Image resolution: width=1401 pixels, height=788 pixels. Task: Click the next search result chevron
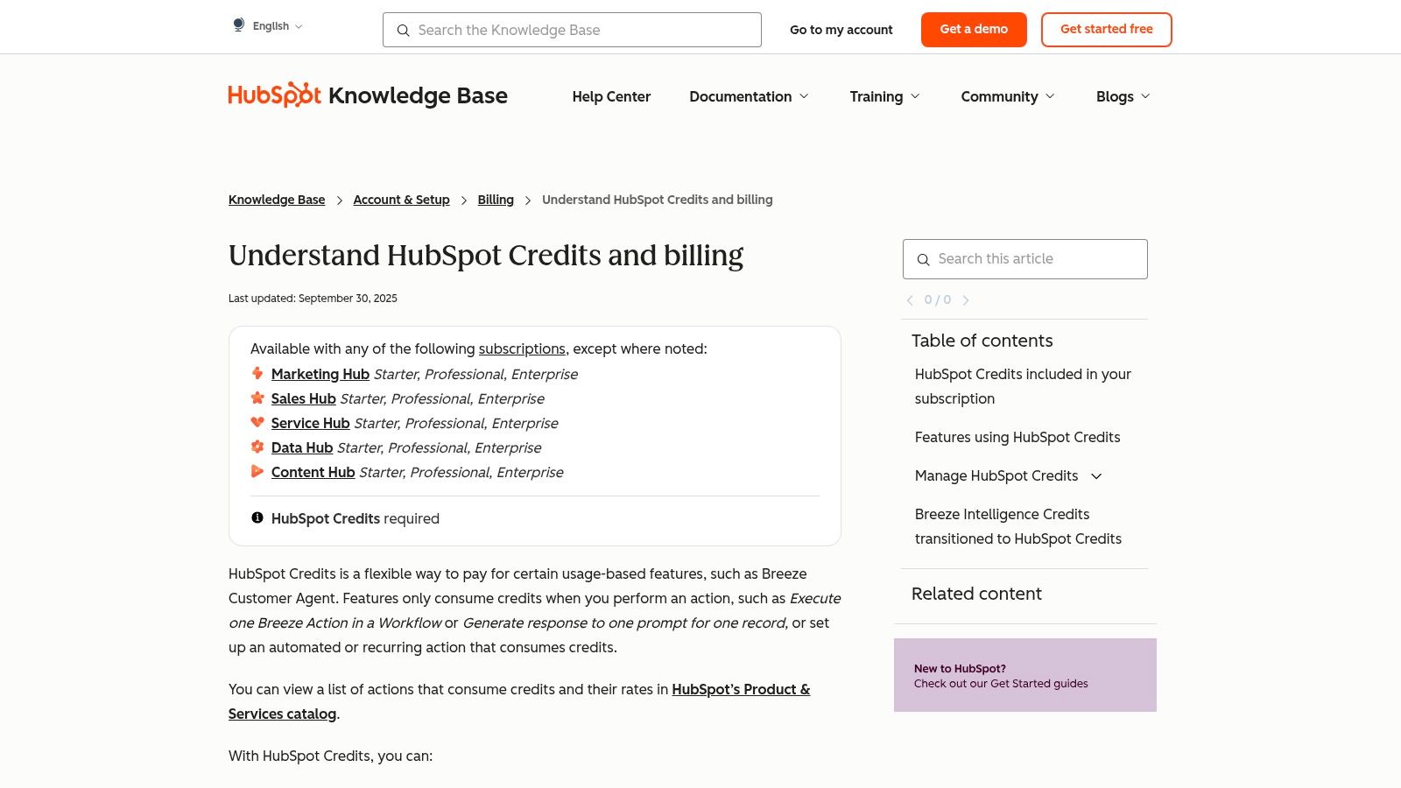966,299
